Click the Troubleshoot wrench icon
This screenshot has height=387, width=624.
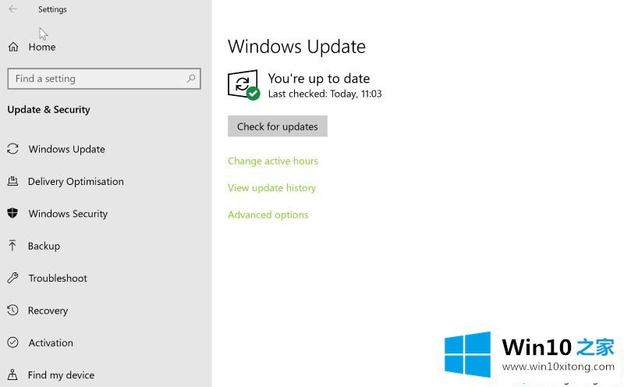tap(12, 278)
